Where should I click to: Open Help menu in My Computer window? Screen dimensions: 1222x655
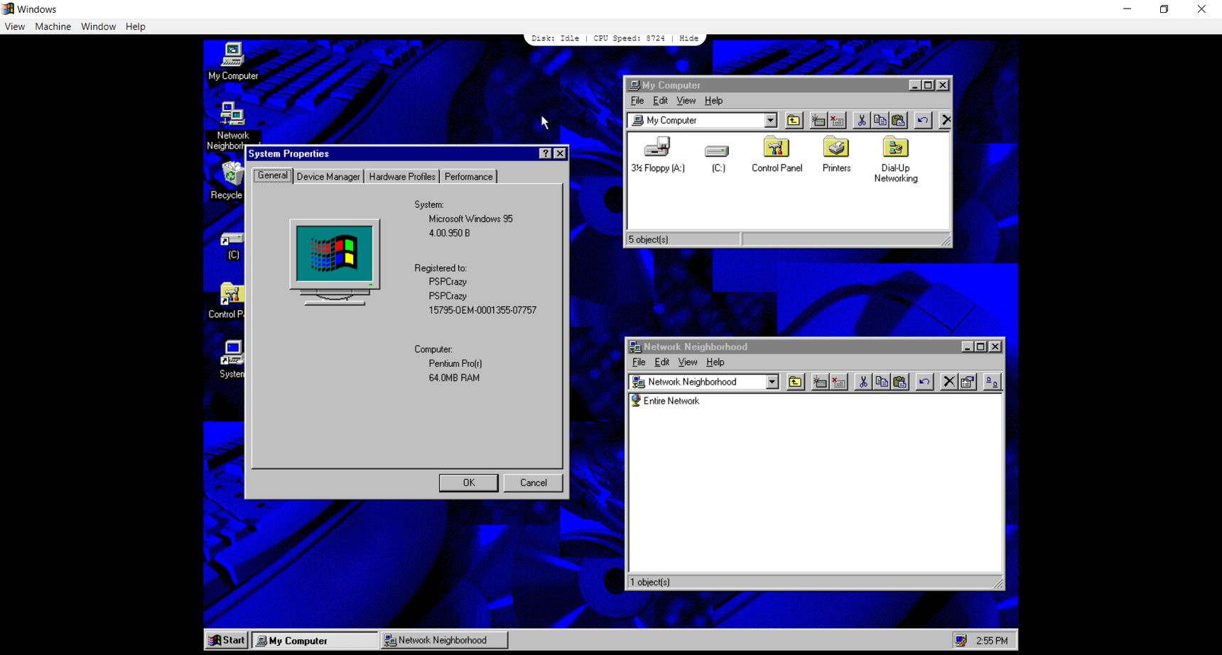[713, 101]
